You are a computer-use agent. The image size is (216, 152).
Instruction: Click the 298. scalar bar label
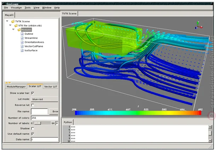click(x=74, y=110)
